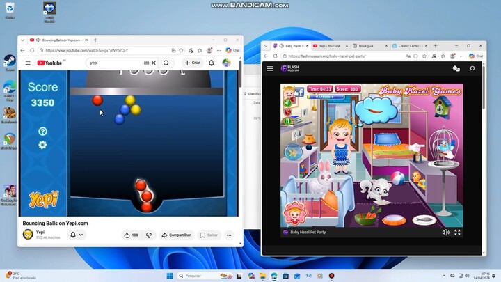501x282 pixels.
Task: Close the Nova guia tab
Action: [386, 46]
